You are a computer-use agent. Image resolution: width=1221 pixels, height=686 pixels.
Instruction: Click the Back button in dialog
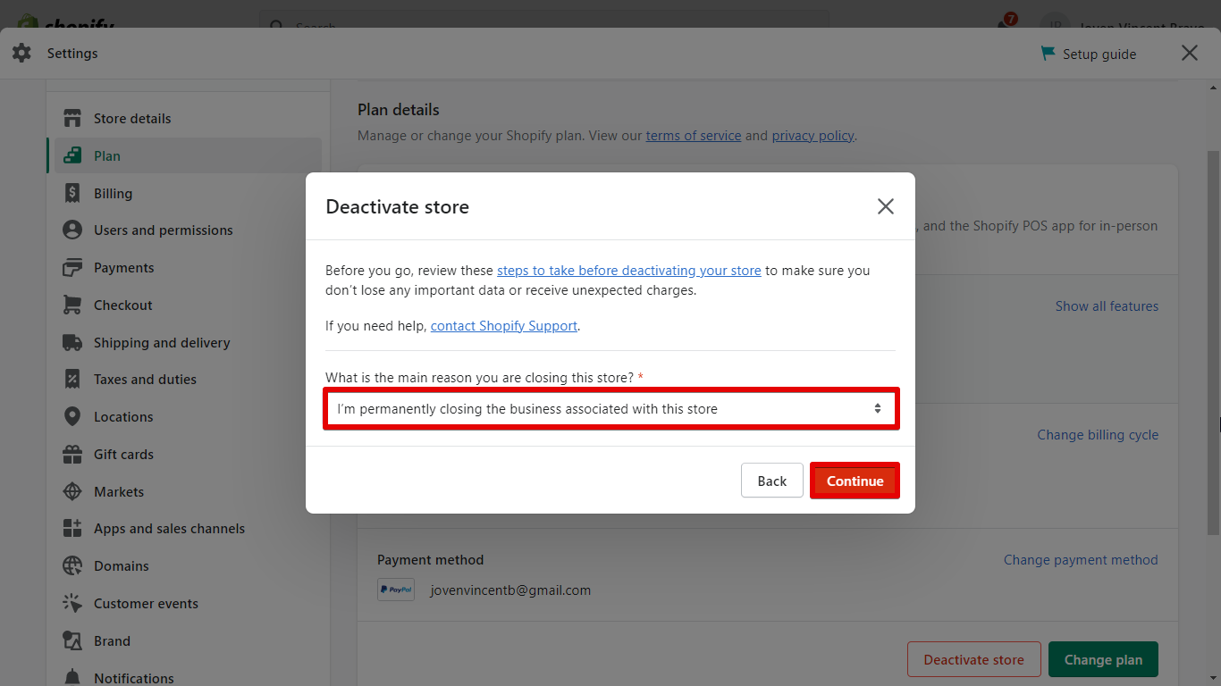click(771, 481)
